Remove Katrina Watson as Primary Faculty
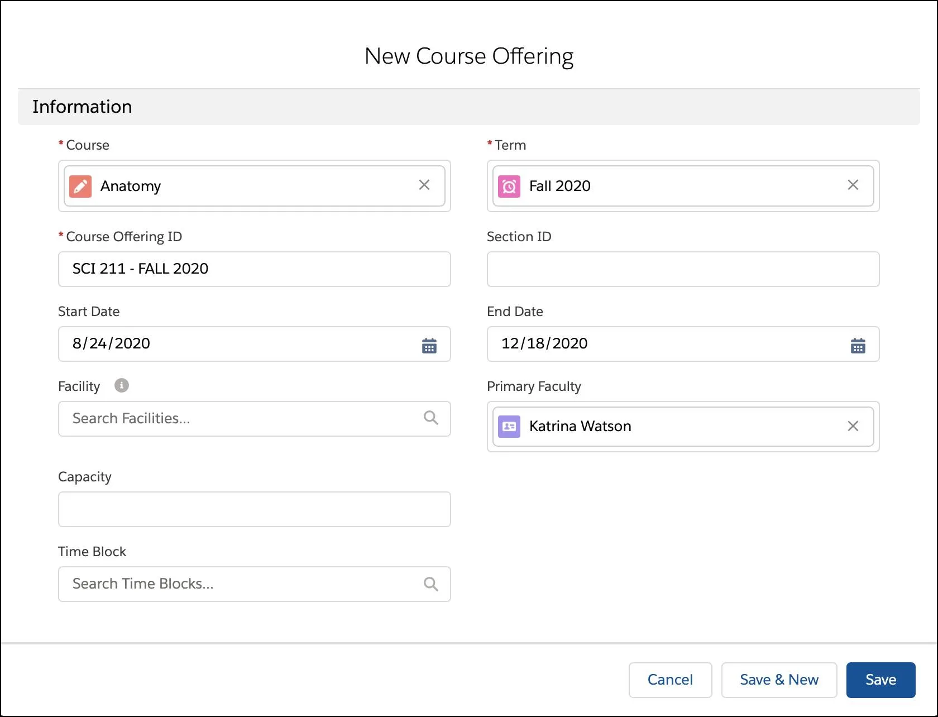938x717 pixels. pyautogui.click(x=853, y=426)
